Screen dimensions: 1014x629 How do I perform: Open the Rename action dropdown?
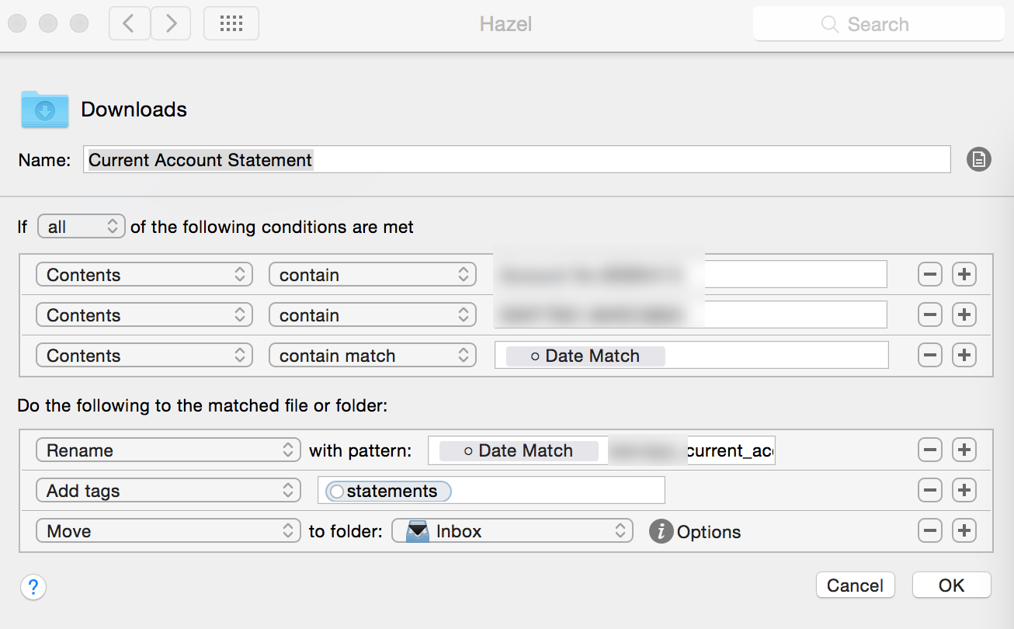coord(168,450)
